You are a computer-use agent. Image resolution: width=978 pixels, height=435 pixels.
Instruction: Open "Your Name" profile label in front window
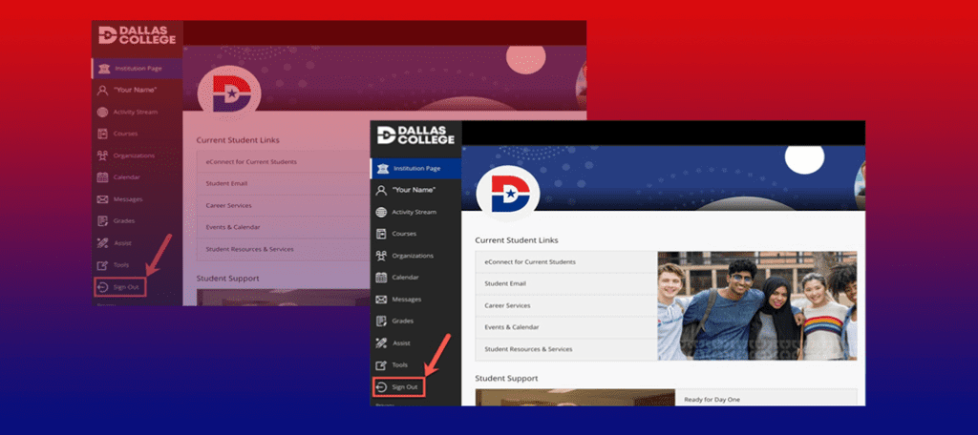point(414,190)
